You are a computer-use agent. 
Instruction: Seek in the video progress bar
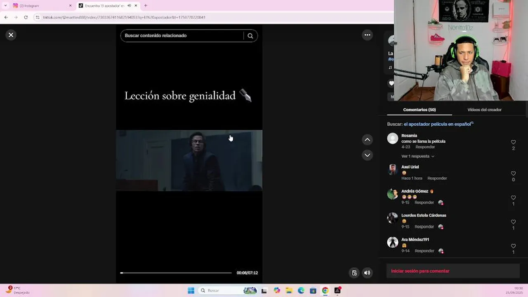176,273
